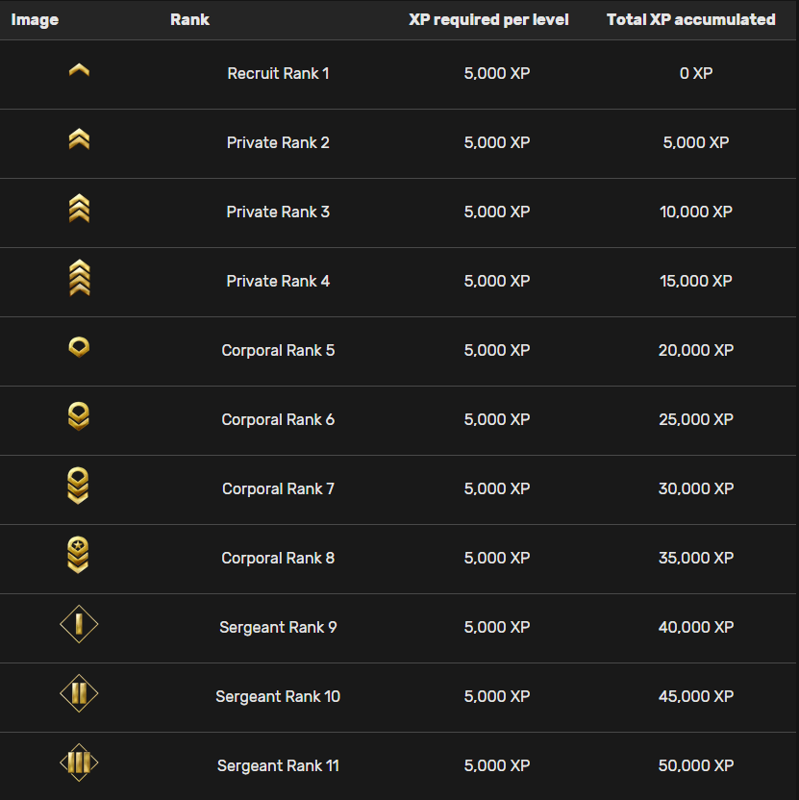Click the Image column header
Screen dimensions: 799x800
35,19
